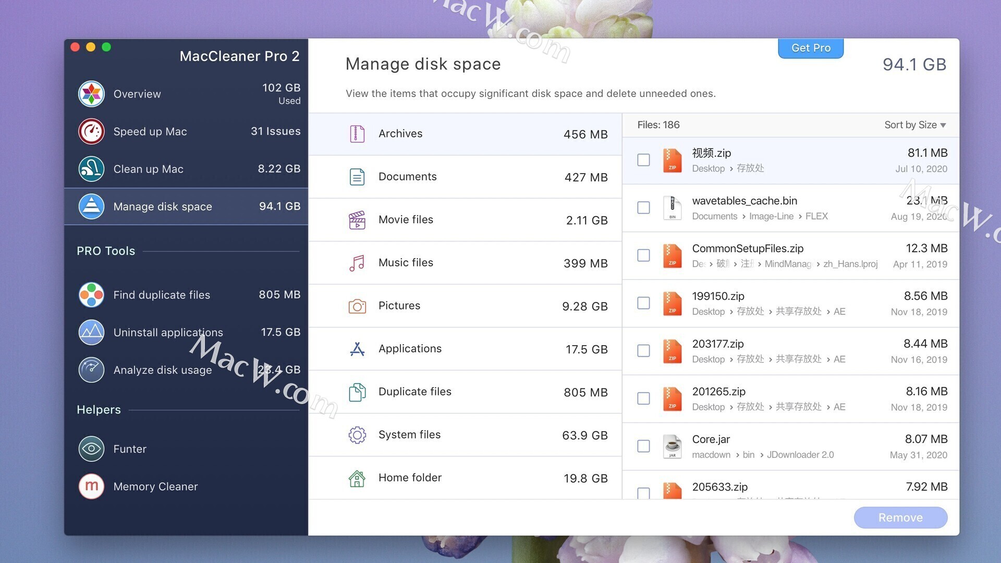Select the Duplicate files 805 MB category
This screenshot has width=1001, height=563.
(465, 392)
